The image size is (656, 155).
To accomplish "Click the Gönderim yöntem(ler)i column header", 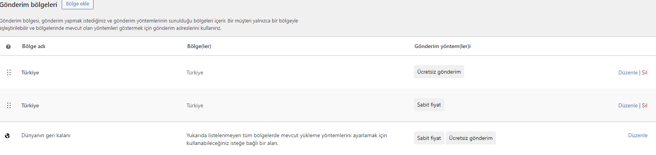I will tap(443, 46).
